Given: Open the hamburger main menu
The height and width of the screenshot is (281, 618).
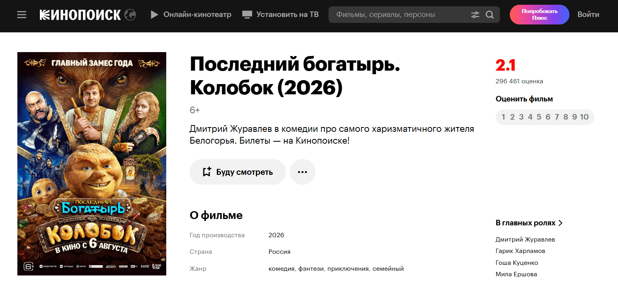Looking at the screenshot, I should click(x=22, y=15).
